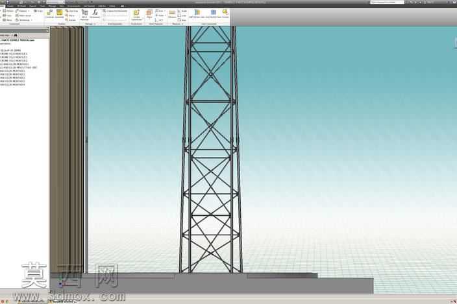
Task: Click the Make Layout tool
Action: tap(23, 16)
